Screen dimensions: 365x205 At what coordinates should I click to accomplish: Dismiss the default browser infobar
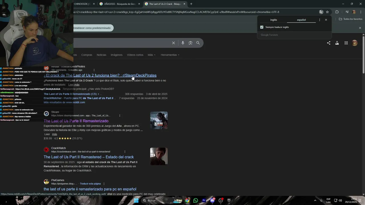pos(360,28)
